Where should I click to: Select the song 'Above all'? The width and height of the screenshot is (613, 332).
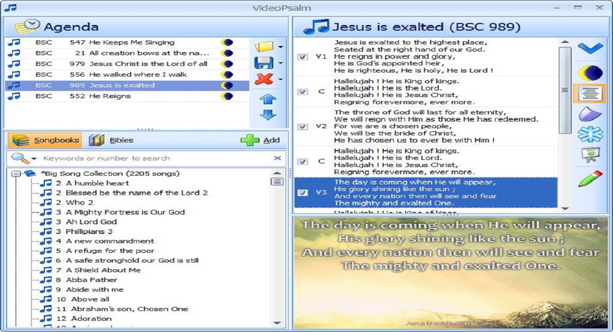pos(90,299)
